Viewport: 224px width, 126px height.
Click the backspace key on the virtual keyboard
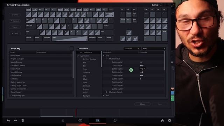click(110, 14)
